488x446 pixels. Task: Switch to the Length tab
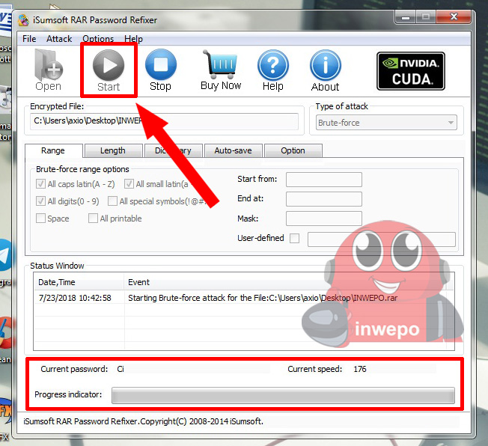coord(113,150)
